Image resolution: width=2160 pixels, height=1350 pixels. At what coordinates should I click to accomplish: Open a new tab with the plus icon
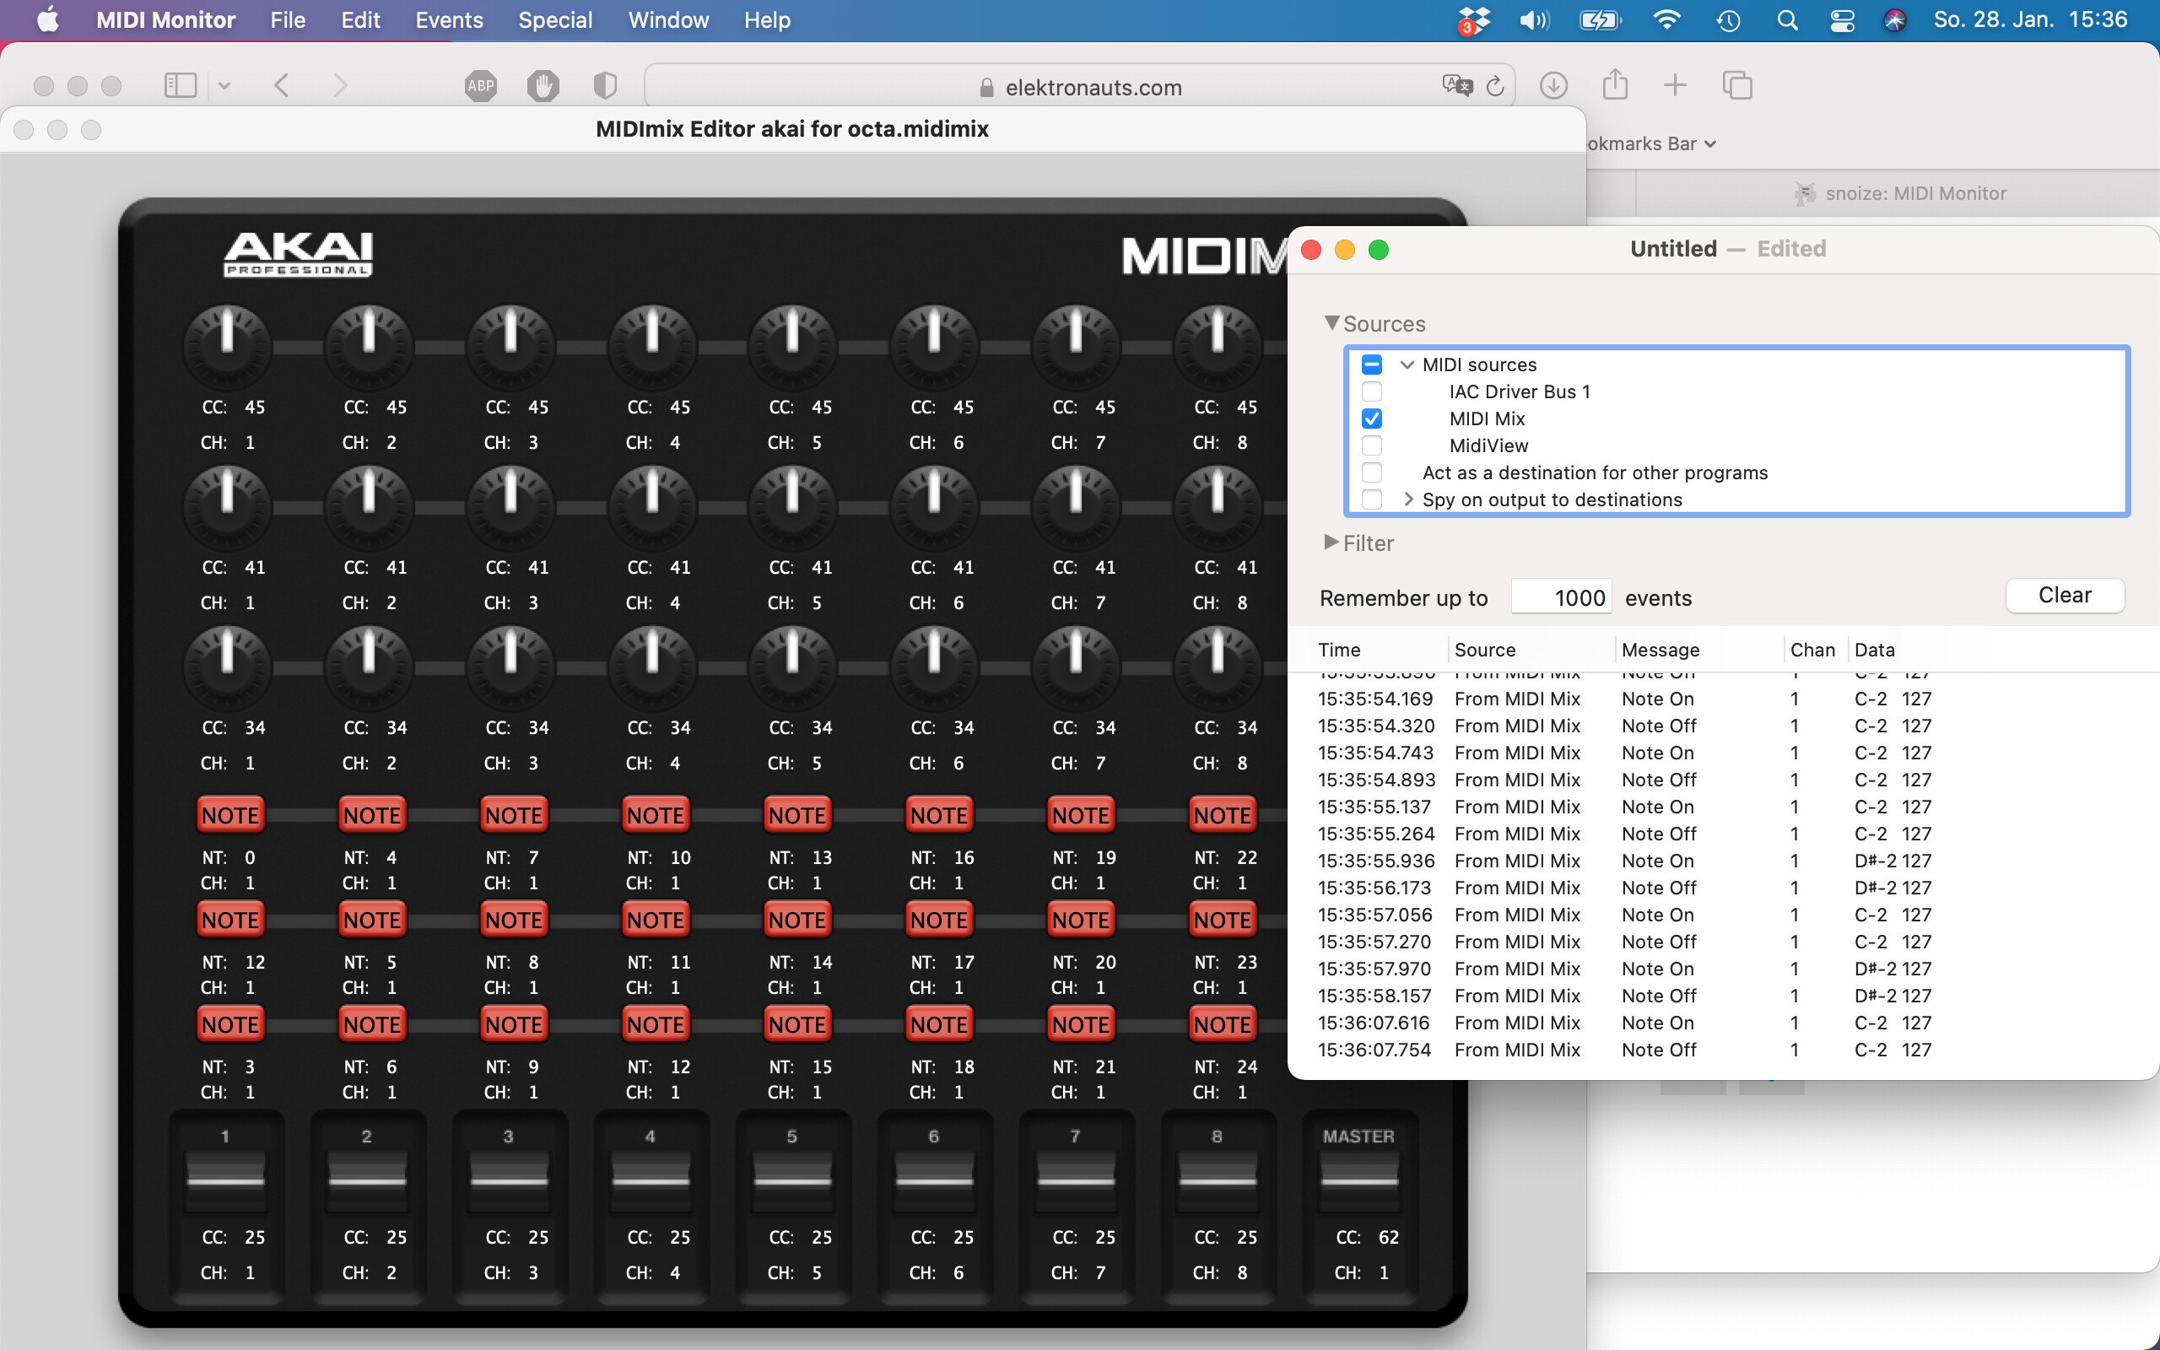(x=1676, y=86)
